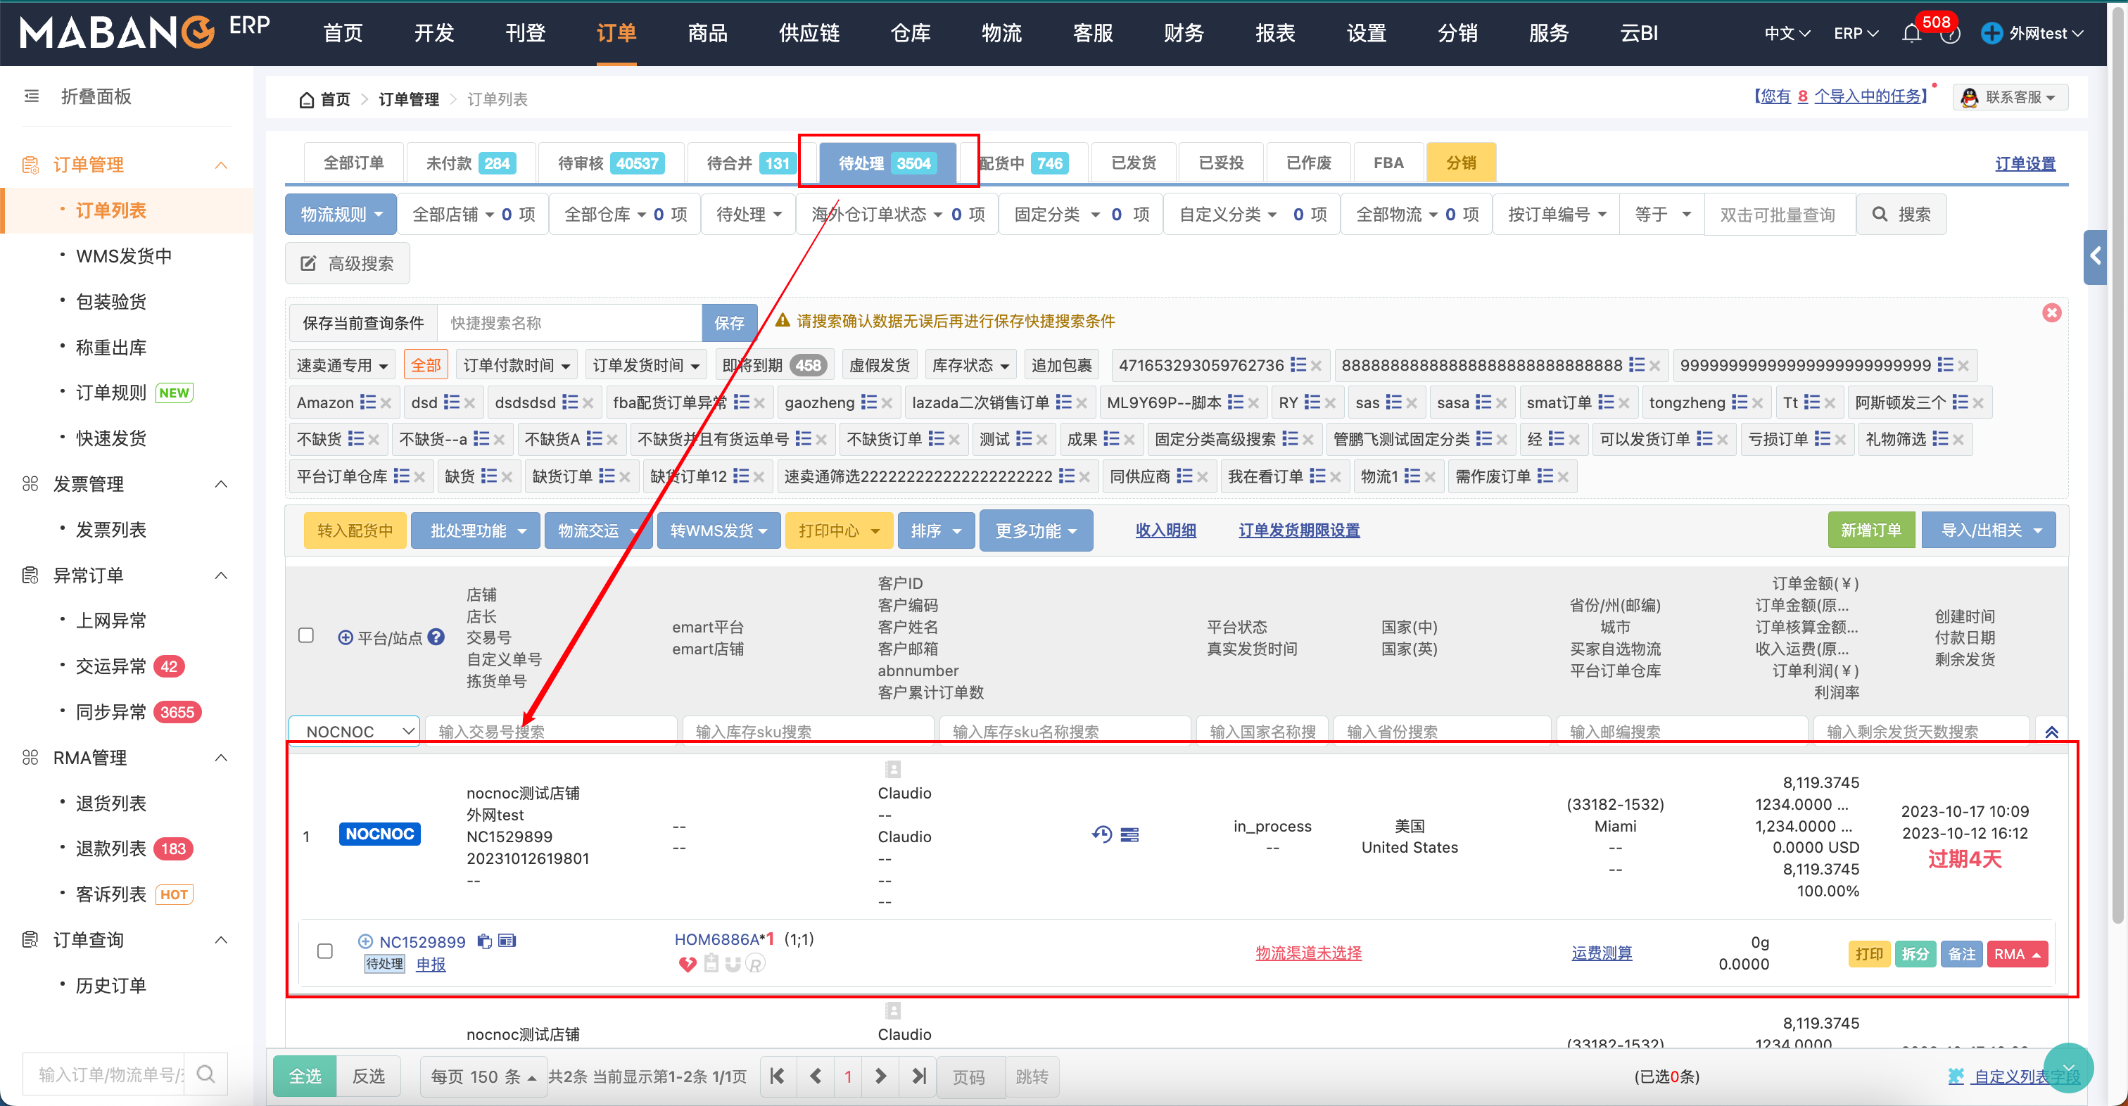Go to next page arrow
The width and height of the screenshot is (2128, 1106).
880,1076
